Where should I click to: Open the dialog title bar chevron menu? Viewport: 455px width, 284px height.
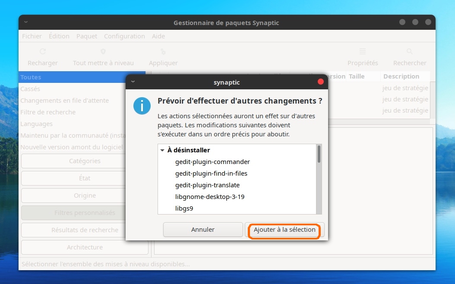133,82
